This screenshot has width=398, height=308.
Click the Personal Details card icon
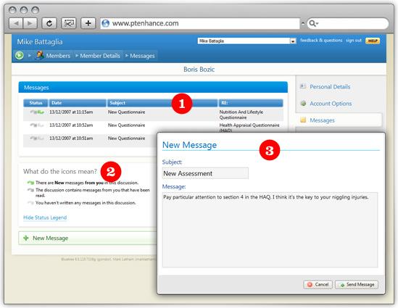click(303, 86)
